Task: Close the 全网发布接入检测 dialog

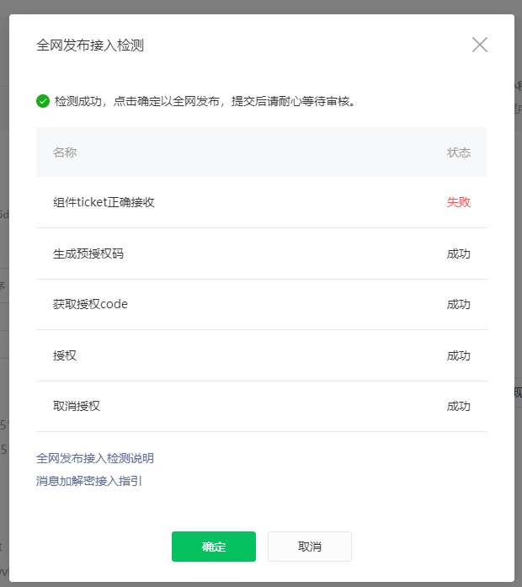Action: coord(479,45)
